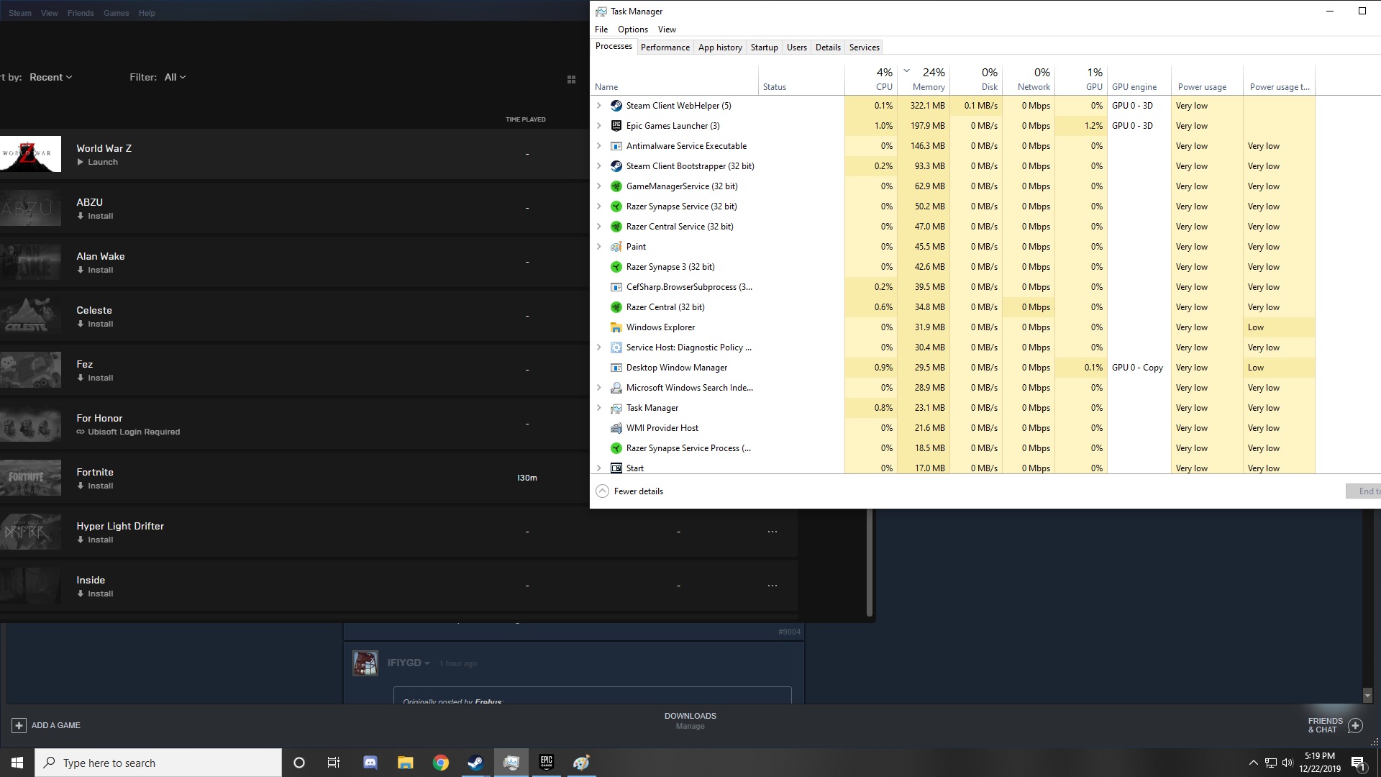Switch to the Performance tab
This screenshot has width=1381, height=777.
(x=665, y=47)
